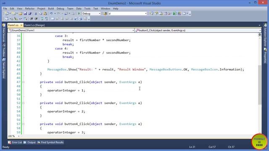Open the Refactor menu

(x=30, y=8)
